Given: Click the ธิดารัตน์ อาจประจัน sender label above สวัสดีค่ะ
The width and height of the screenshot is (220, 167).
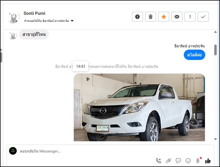Looking at the screenshot, I should point(189,46).
